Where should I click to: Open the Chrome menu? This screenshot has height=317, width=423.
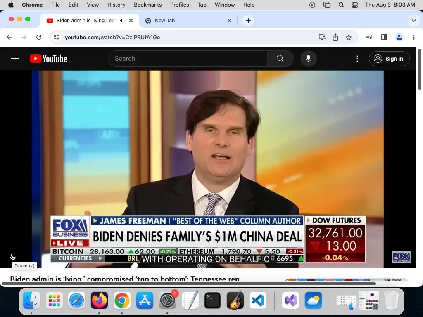pos(32,5)
